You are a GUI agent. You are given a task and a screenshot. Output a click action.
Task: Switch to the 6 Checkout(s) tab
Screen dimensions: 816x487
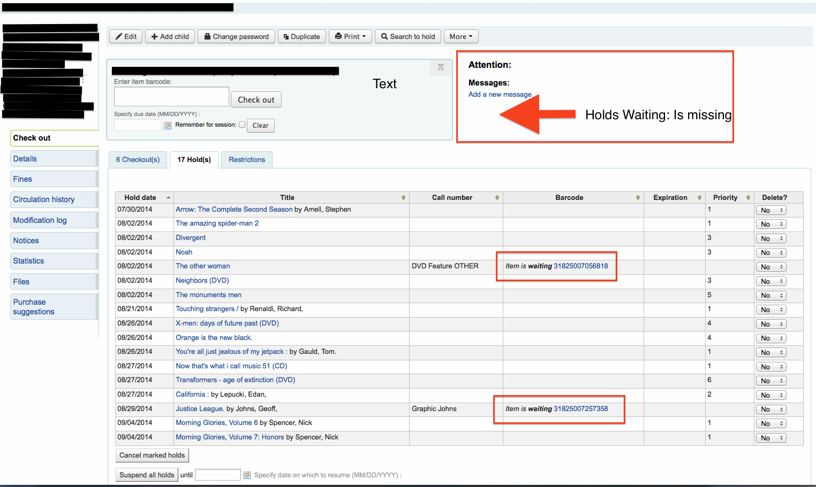138,160
